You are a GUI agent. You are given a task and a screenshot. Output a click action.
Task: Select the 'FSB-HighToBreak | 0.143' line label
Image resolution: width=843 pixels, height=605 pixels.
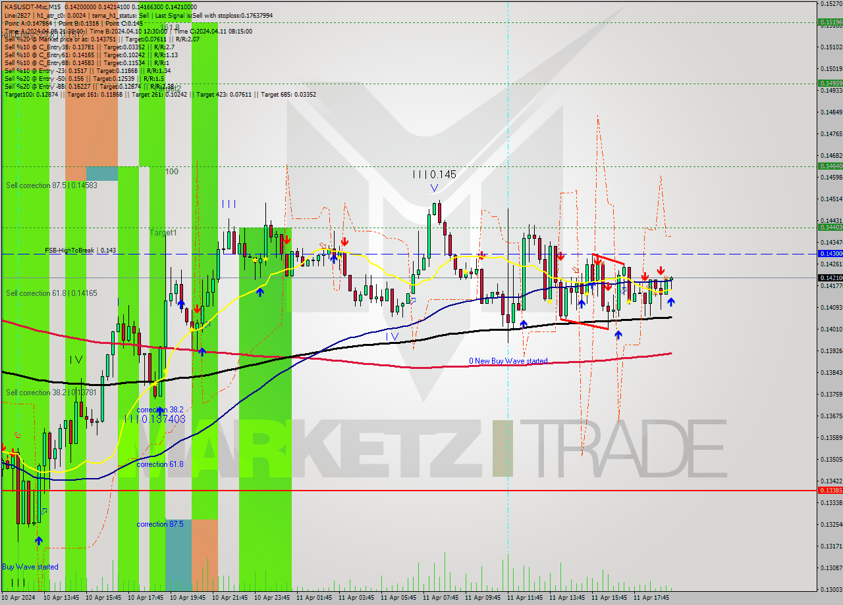tap(80, 251)
